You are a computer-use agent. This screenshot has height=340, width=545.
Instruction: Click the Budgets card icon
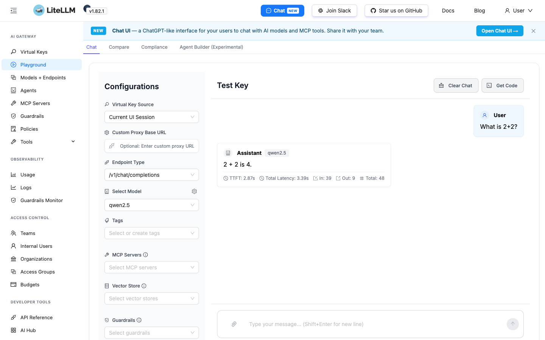tap(14, 284)
